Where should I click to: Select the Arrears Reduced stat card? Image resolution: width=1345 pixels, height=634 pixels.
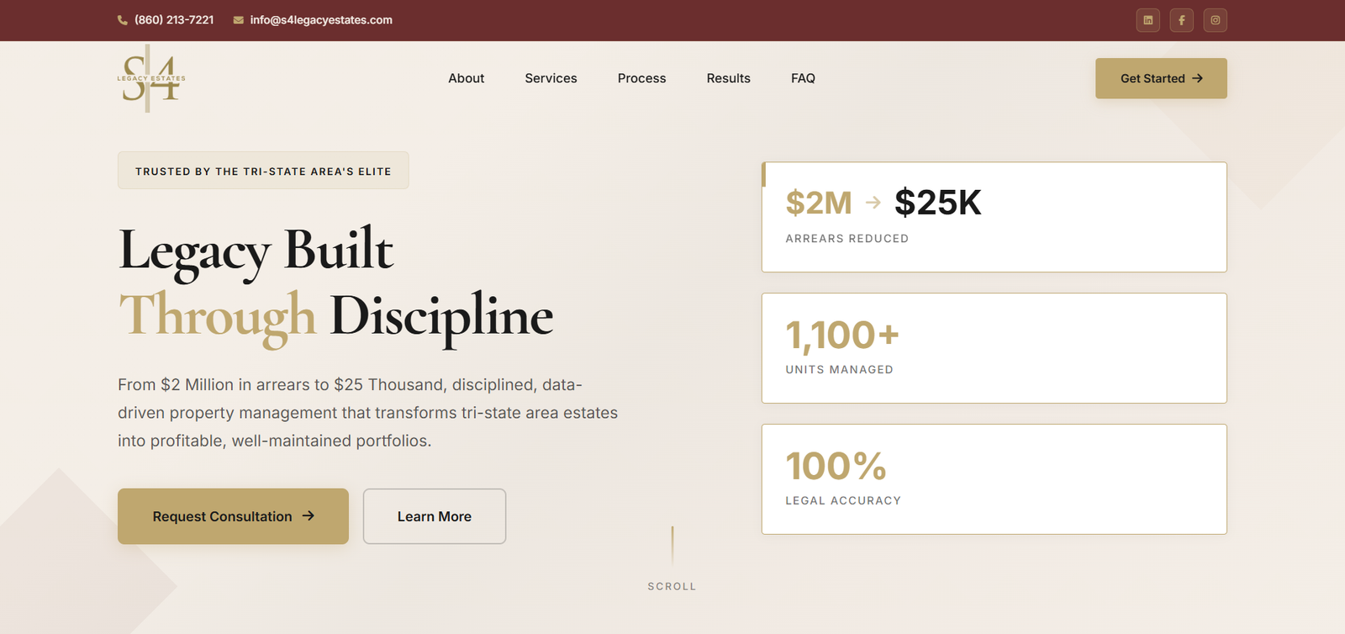tap(994, 217)
